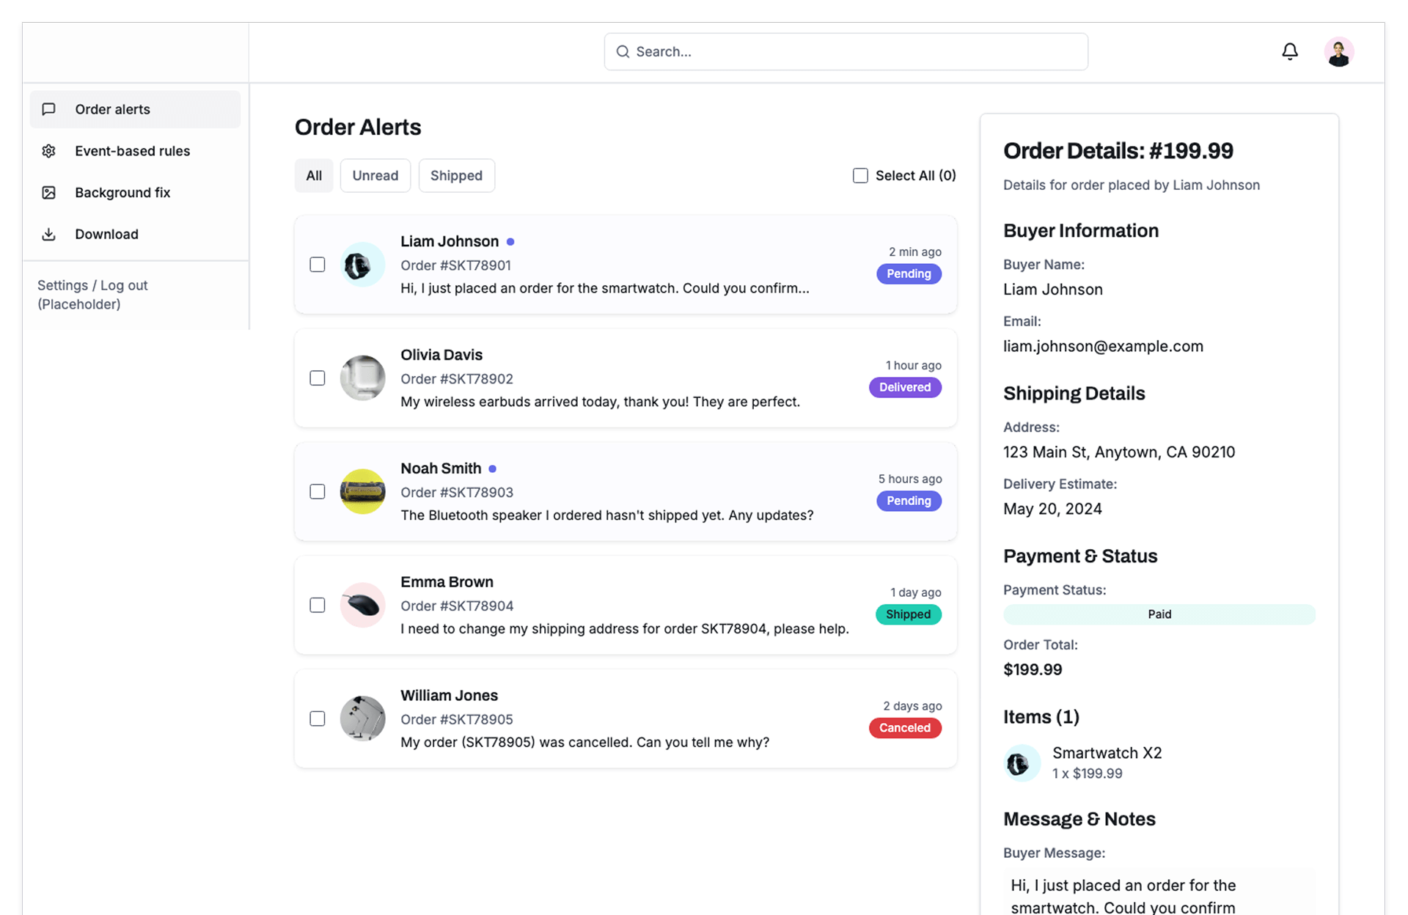The height and width of the screenshot is (915, 1408).
Task: Click the Smartwatch X2 item thumbnail
Action: click(x=1021, y=763)
